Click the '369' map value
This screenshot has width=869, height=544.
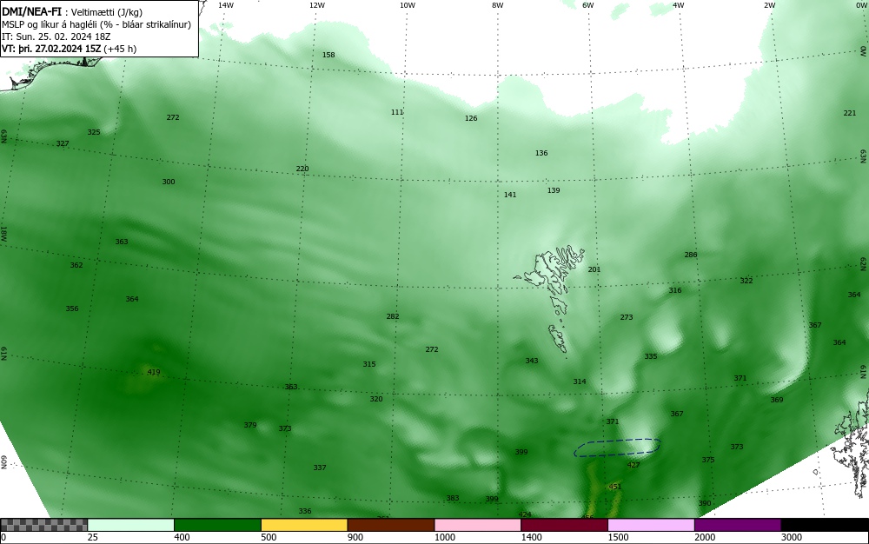[x=776, y=400]
